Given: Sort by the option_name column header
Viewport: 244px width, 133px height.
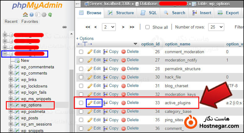Looking at the screenshot, I should [177, 44].
